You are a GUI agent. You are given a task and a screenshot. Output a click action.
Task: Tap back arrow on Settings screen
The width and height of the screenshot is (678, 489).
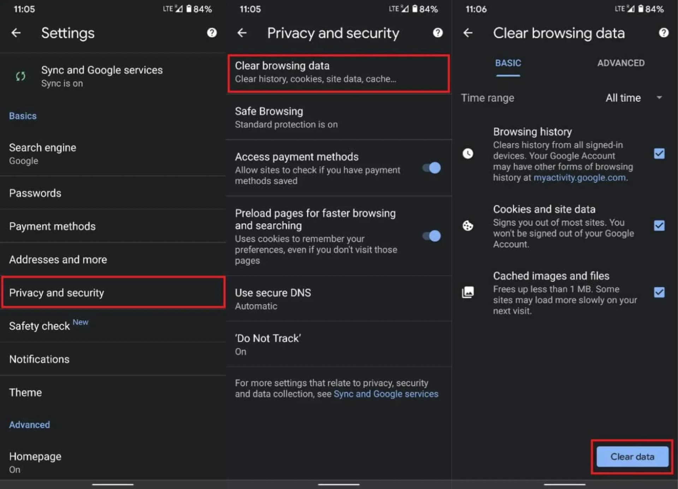point(16,33)
